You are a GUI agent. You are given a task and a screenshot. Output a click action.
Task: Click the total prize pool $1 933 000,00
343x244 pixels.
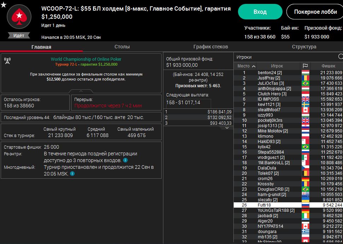click(182, 65)
